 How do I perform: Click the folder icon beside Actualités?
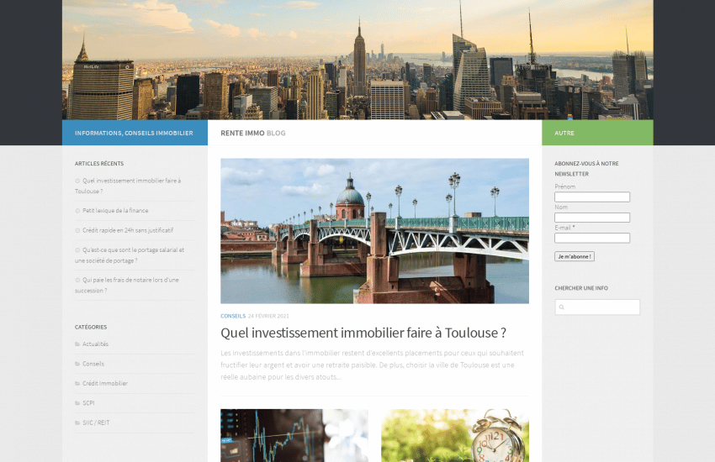pos(77,344)
